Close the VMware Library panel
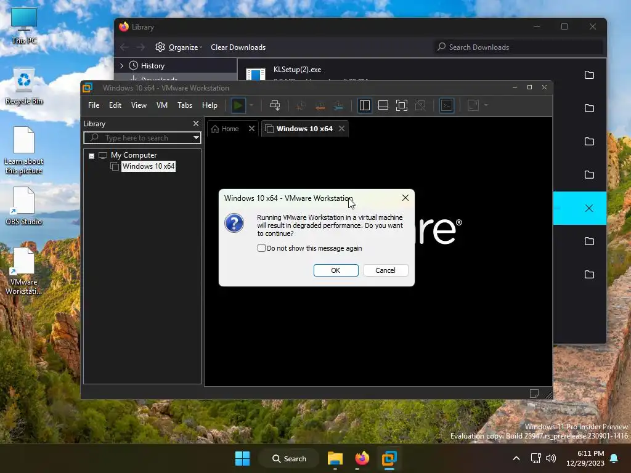The width and height of the screenshot is (631, 473). click(x=196, y=123)
